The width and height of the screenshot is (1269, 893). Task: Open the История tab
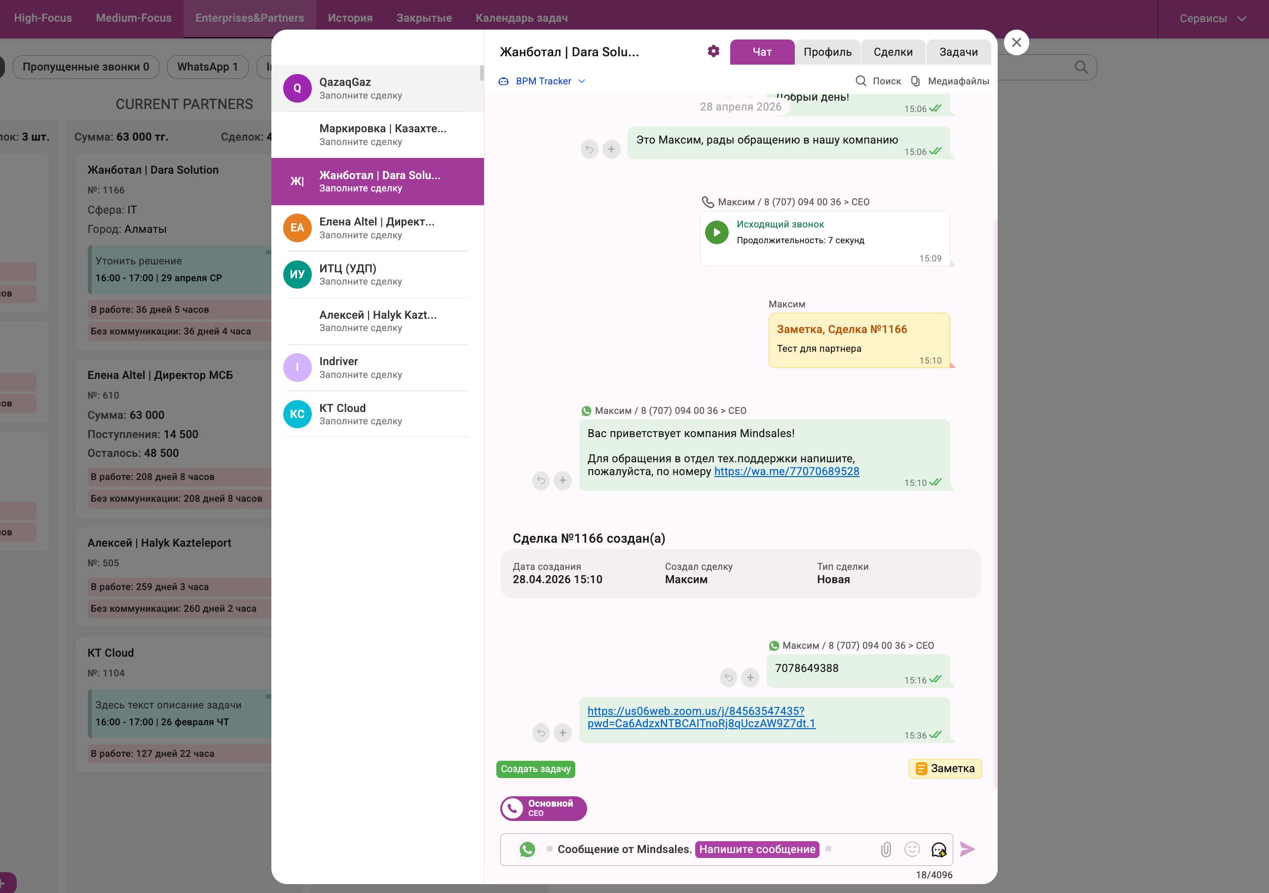(350, 18)
